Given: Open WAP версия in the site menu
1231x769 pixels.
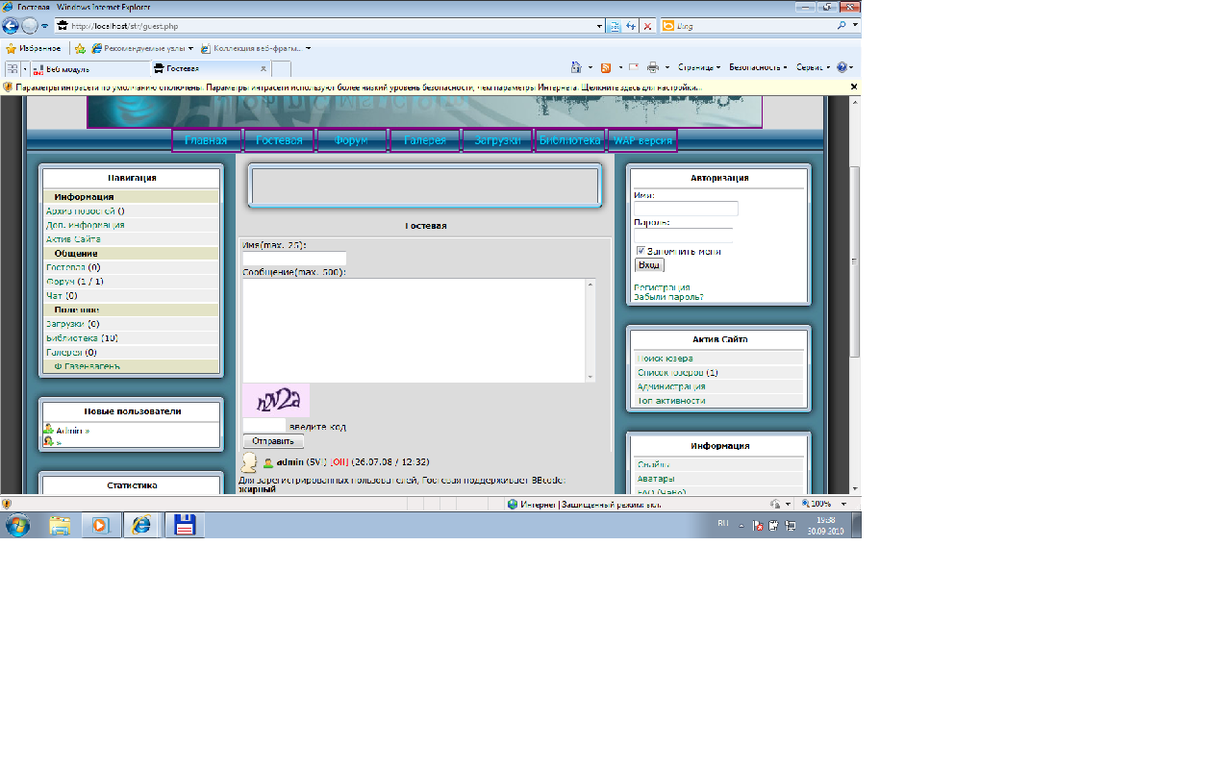Looking at the screenshot, I should pyautogui.click(x=642, y=140).
